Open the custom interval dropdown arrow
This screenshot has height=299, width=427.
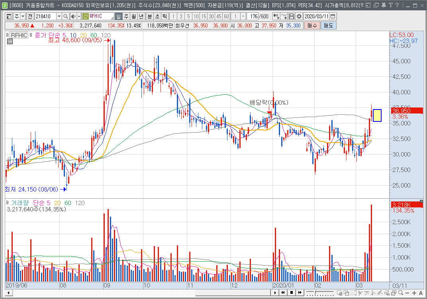coord(243,17)
